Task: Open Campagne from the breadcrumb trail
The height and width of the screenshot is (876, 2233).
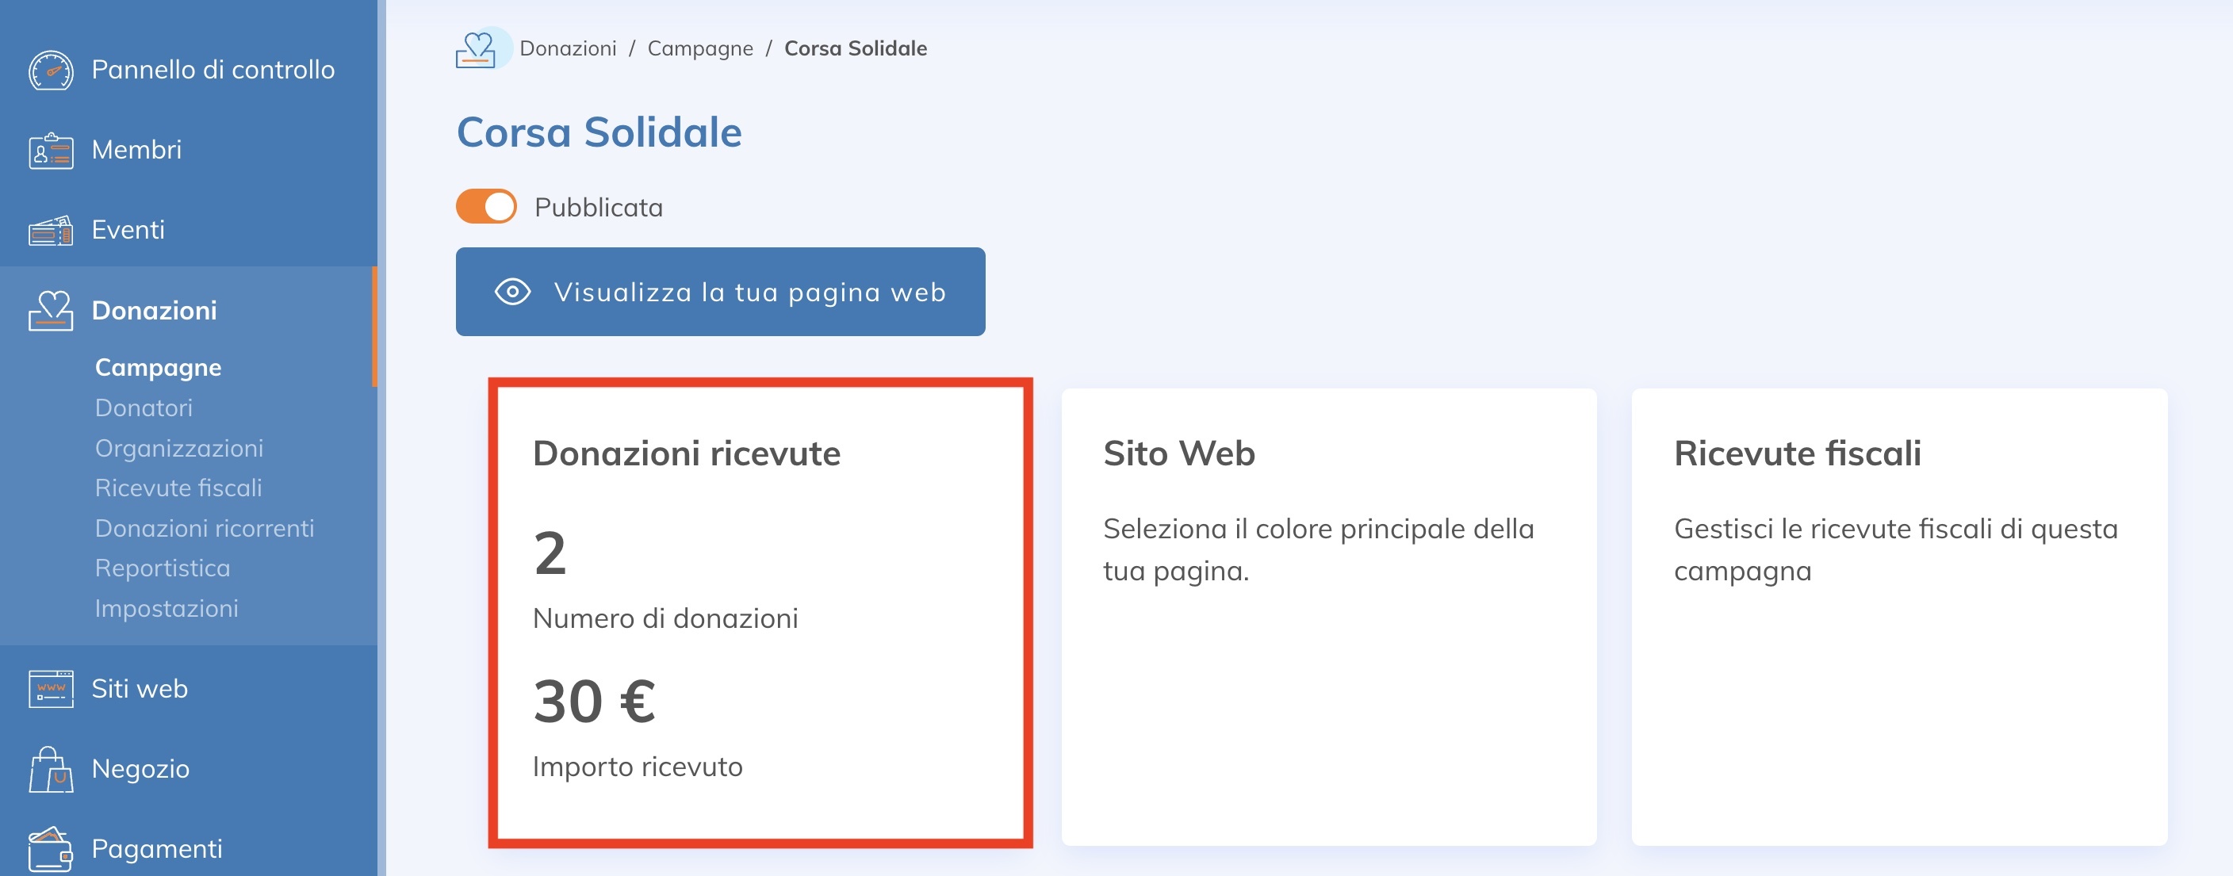Action: [701, 48]
